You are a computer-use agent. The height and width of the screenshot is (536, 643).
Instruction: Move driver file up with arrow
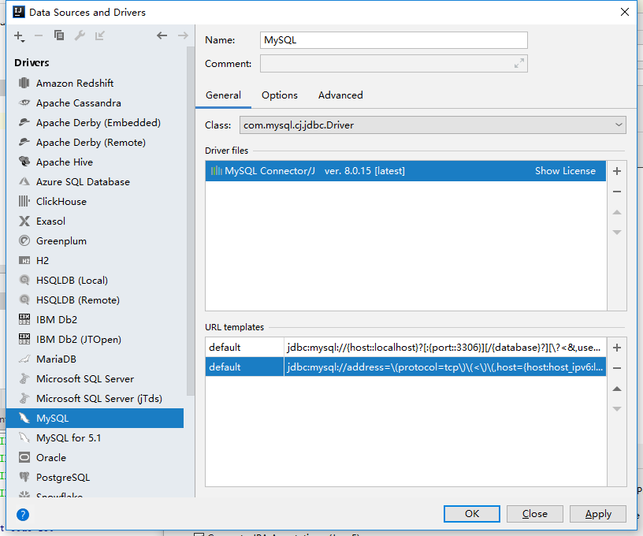tap(617, 212)
